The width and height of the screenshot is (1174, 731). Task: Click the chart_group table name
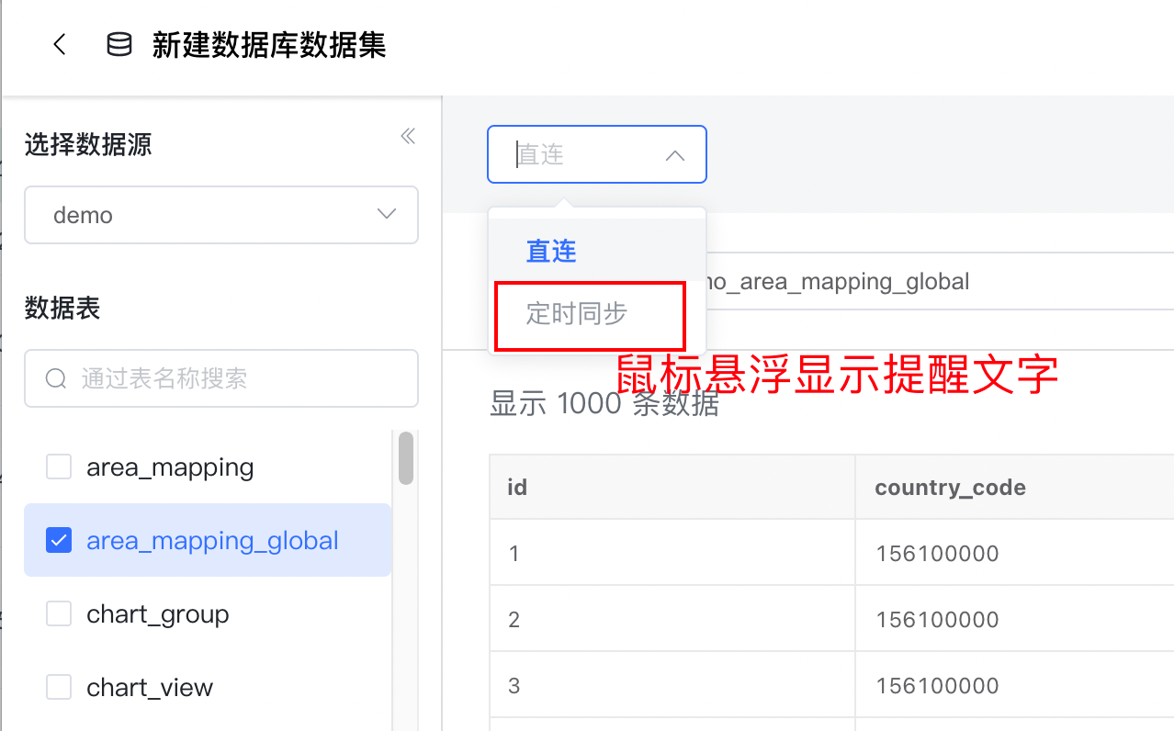(157, 614)
